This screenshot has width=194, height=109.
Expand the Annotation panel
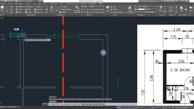point(61,15)
